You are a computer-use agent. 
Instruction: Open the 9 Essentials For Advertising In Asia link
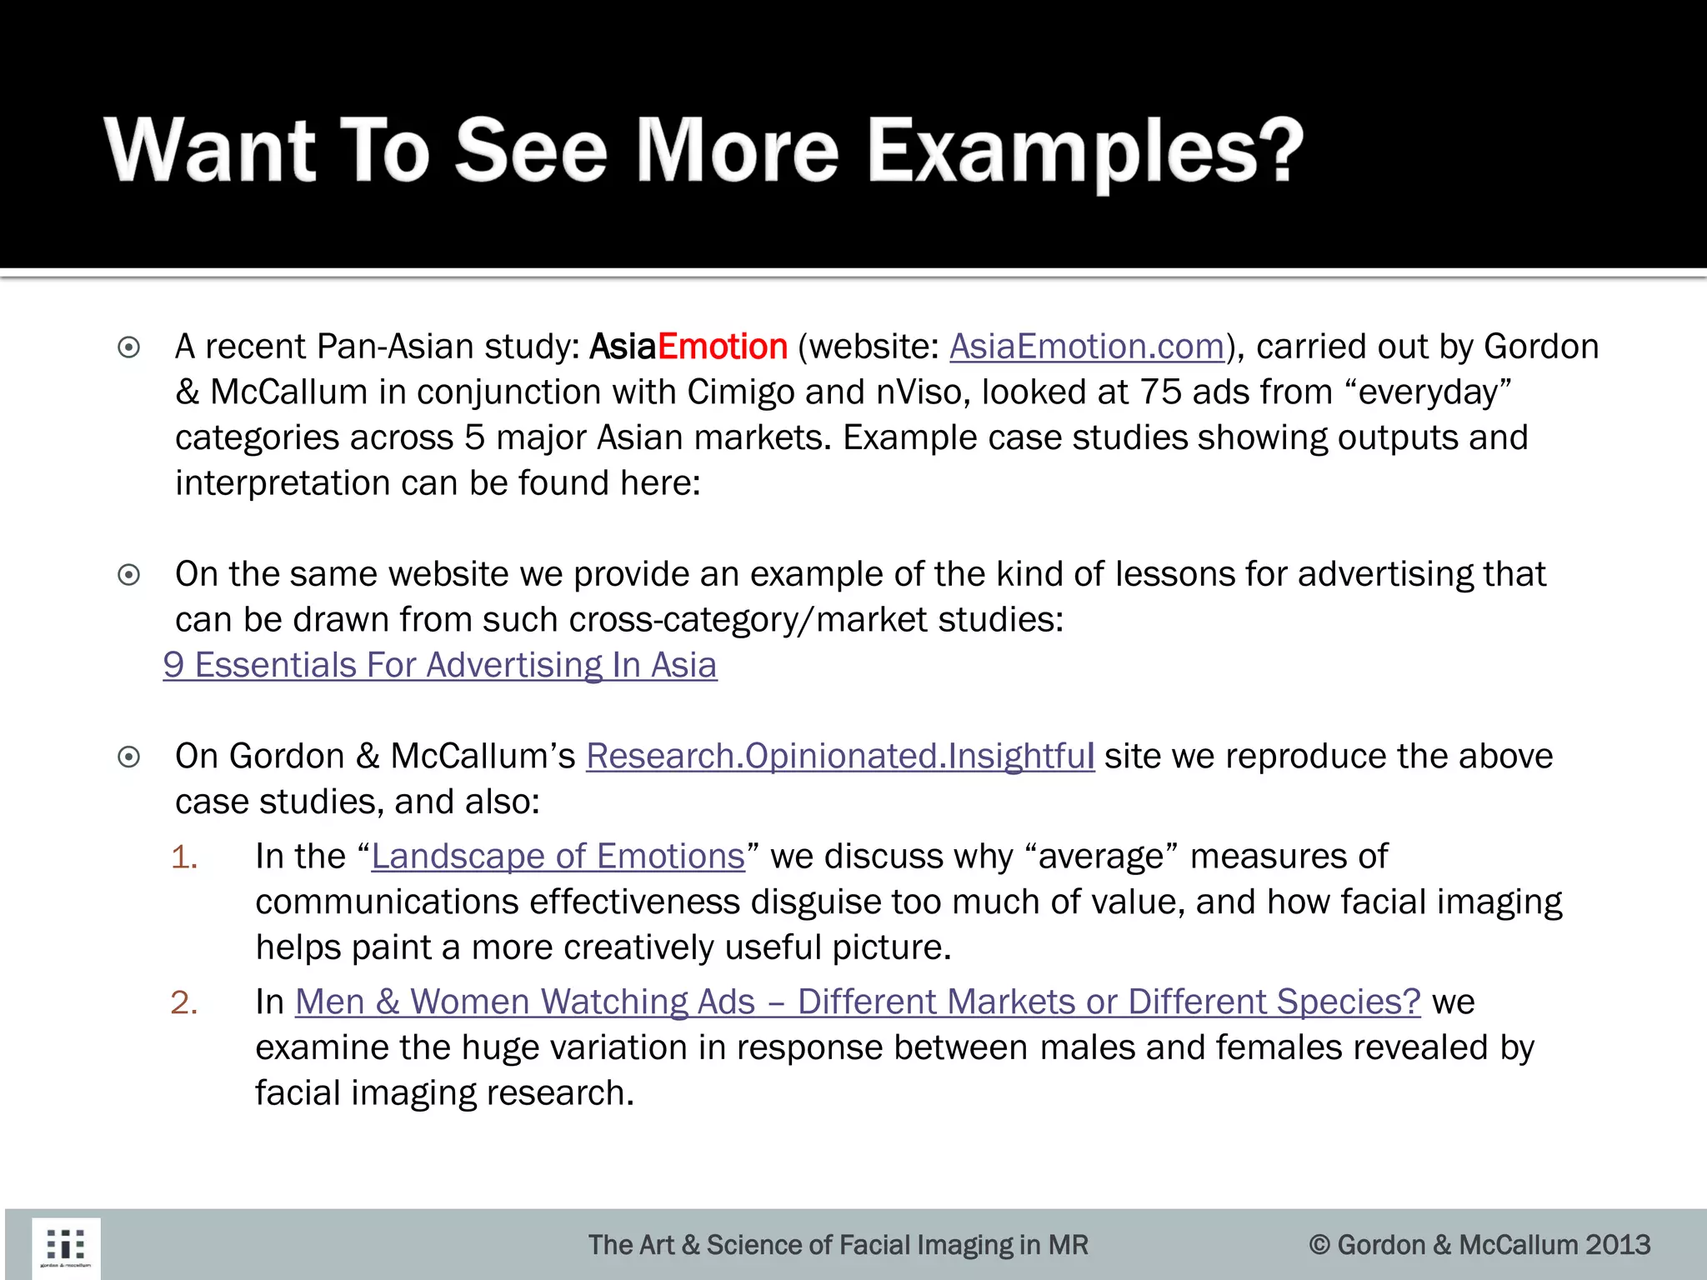coord(440,665)
